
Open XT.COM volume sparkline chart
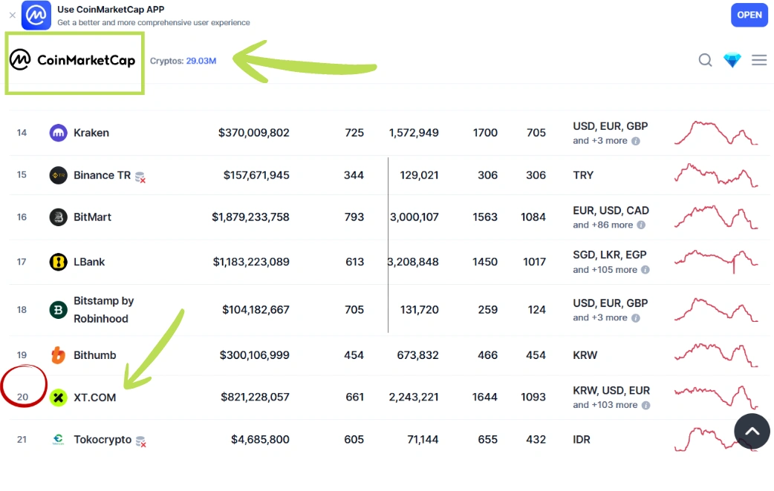pyautogui.click(x=716, y=397)
